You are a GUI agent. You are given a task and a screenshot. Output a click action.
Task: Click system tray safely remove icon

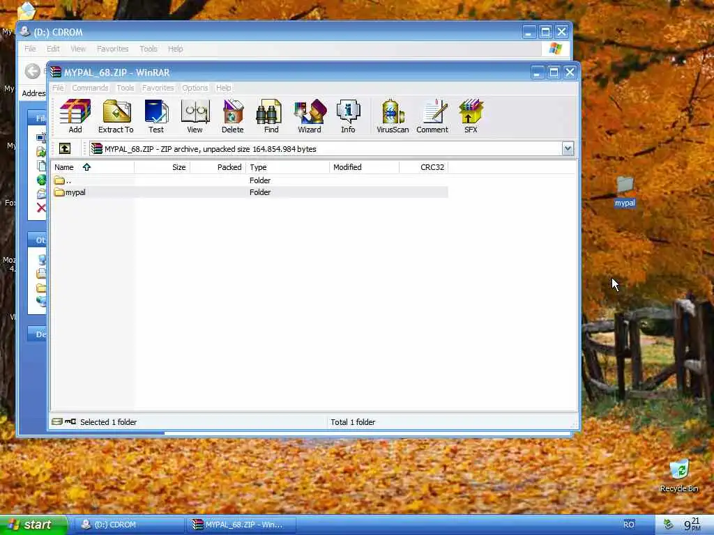[667, 525]
